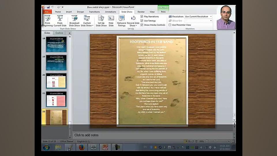Go to next slide arrow

coord(234,126)
